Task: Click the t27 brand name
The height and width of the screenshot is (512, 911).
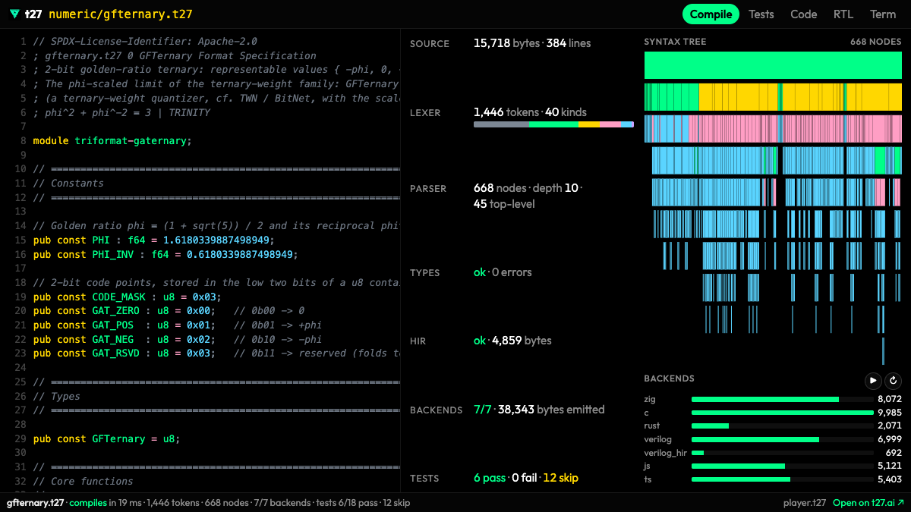Action: click(x=33, y=14)
